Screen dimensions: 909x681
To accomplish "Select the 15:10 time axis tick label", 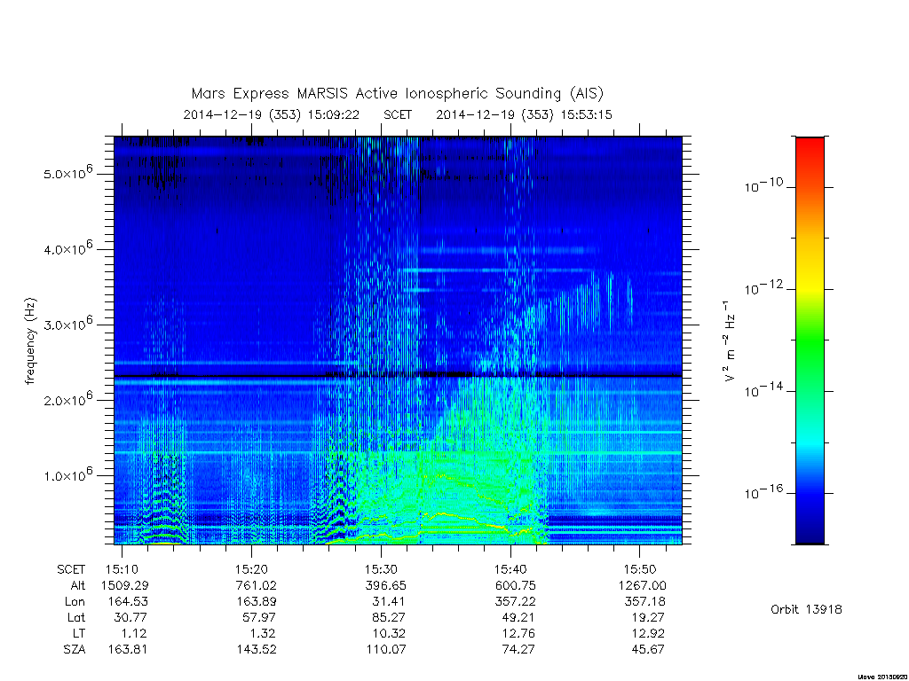I will 122,569.
